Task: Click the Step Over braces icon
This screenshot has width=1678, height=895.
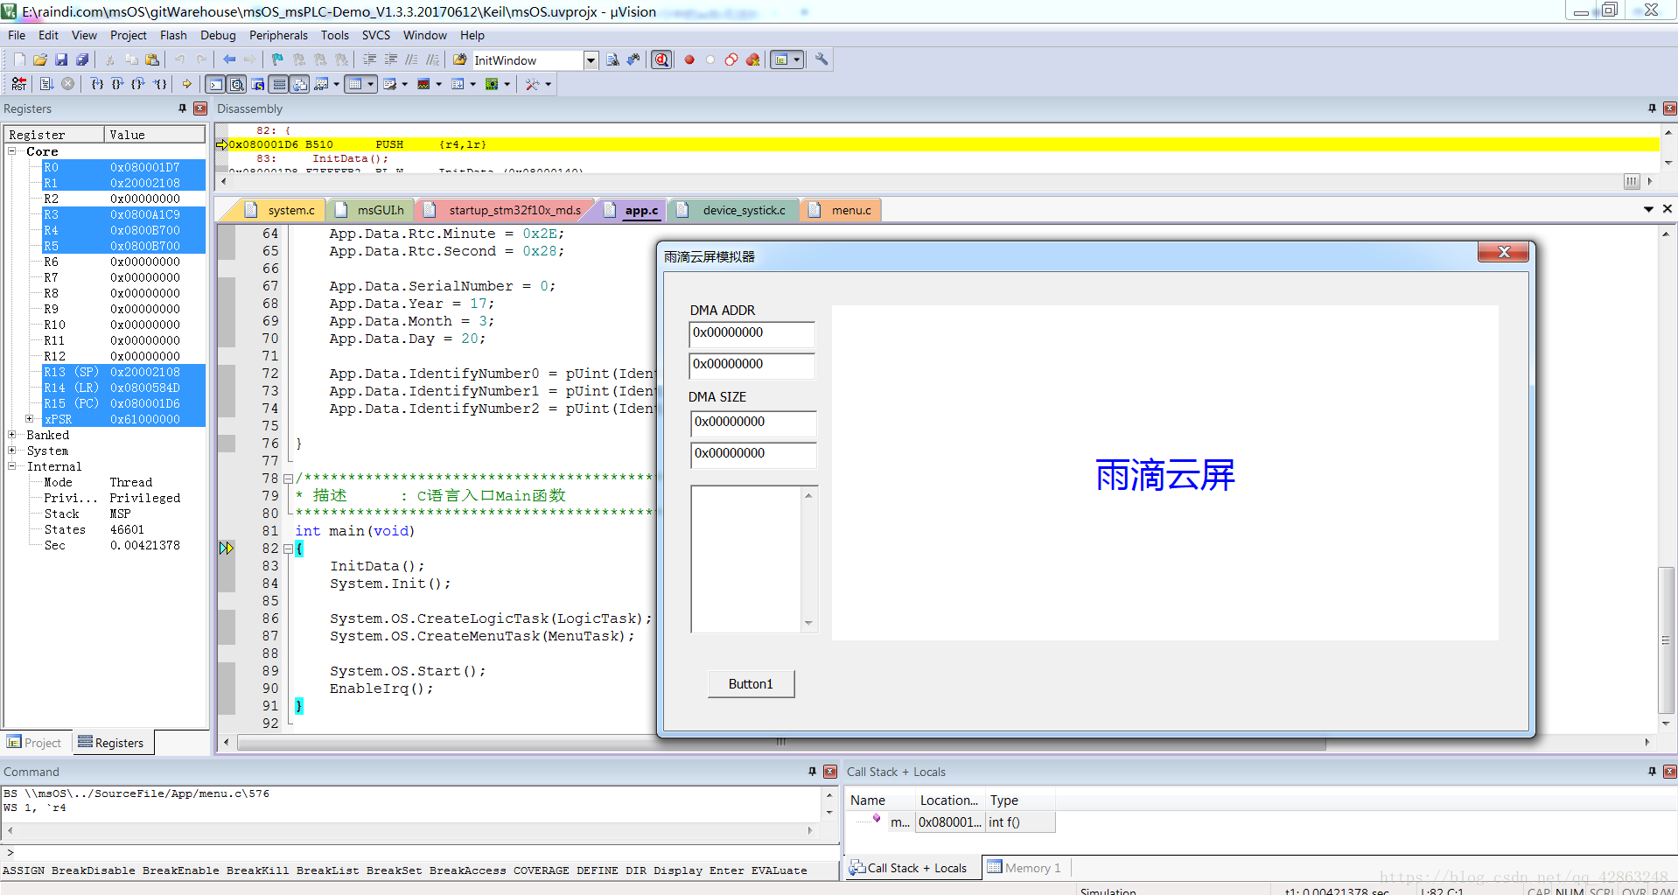Action: coord(117,84)
